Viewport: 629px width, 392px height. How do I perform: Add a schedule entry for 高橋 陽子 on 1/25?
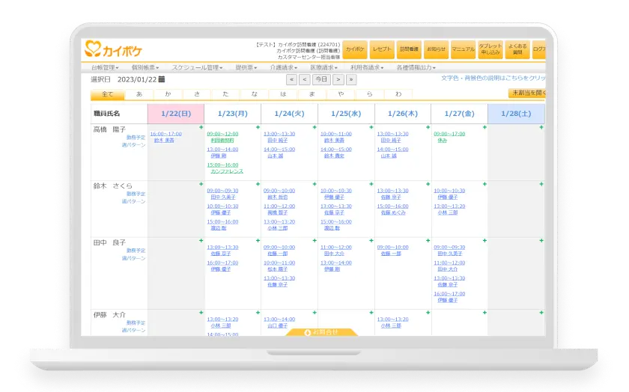pyautogui.click(x=371, y=127)
